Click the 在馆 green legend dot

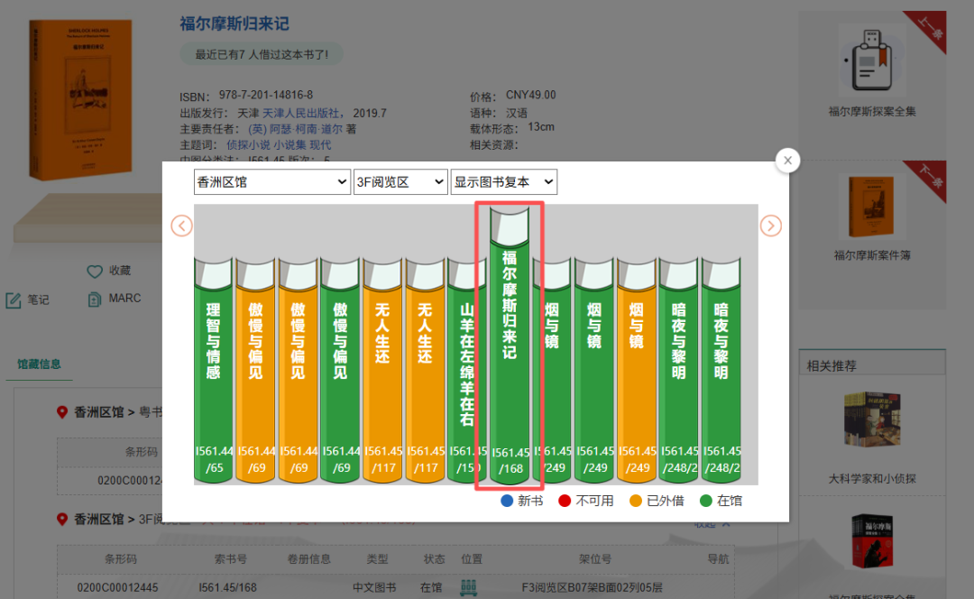(705, 501)
